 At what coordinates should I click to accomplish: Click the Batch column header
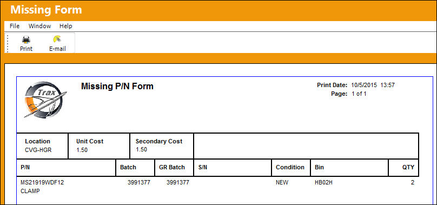tap(128, 167)
